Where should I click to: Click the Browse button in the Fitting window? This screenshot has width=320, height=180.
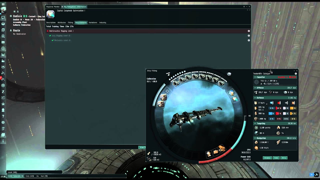(x=267, y=158)
